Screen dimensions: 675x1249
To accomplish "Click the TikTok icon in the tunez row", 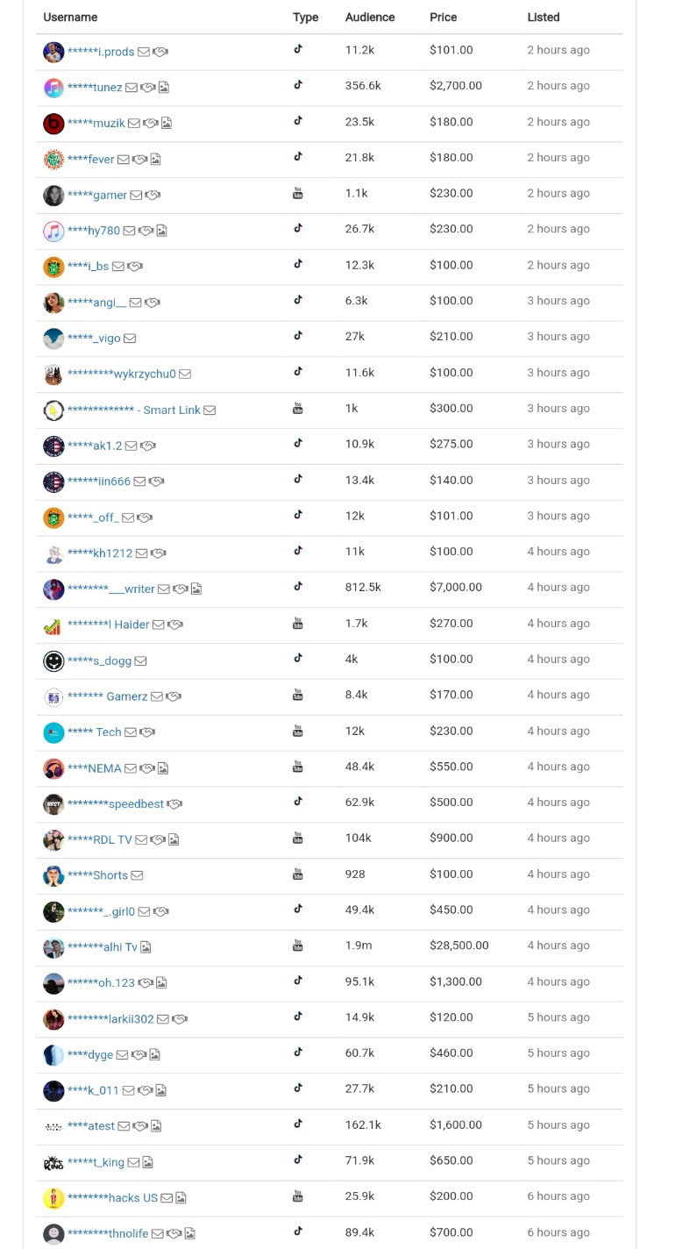I will tap(298, 85).
